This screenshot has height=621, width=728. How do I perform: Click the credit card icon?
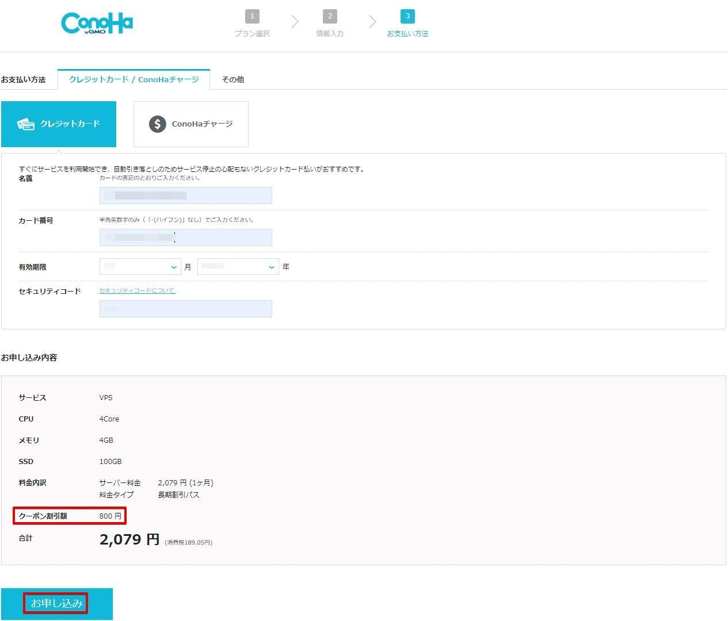(x=26, y=124)
